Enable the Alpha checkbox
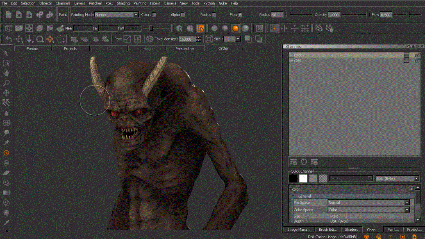This screenshot has width=425, height=239. click(183, 15)
